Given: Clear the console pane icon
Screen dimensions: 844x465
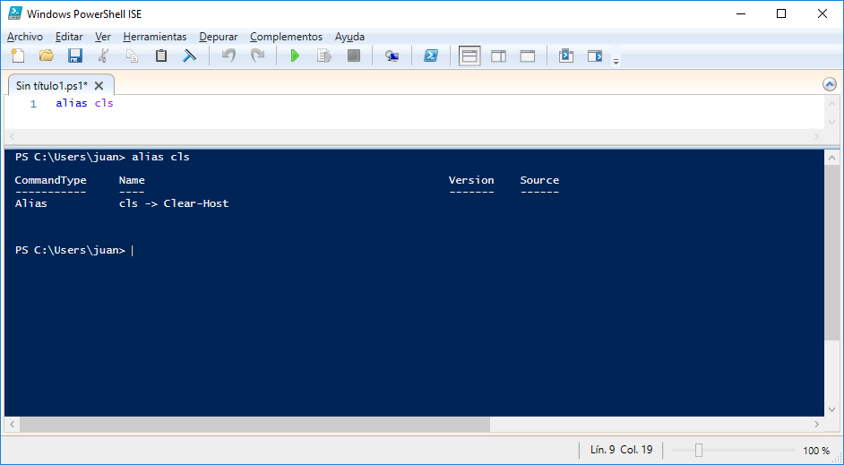Looking at the screenshot, I should 189,56.
